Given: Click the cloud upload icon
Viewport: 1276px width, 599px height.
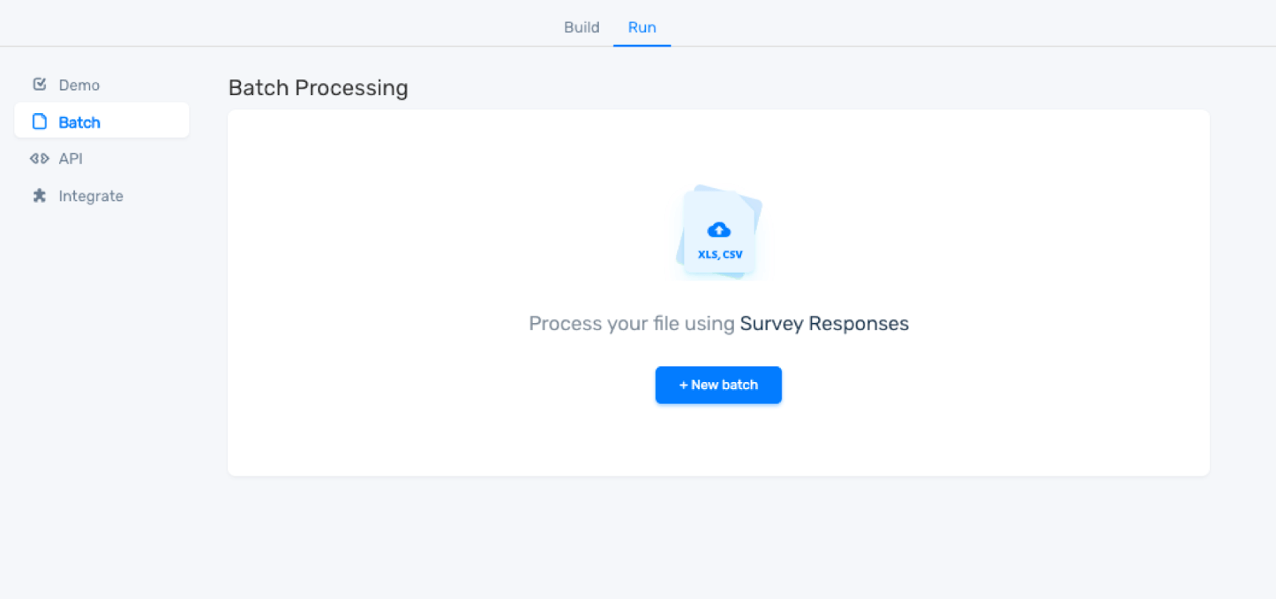Looking at the screenshot, I should 719,231.
